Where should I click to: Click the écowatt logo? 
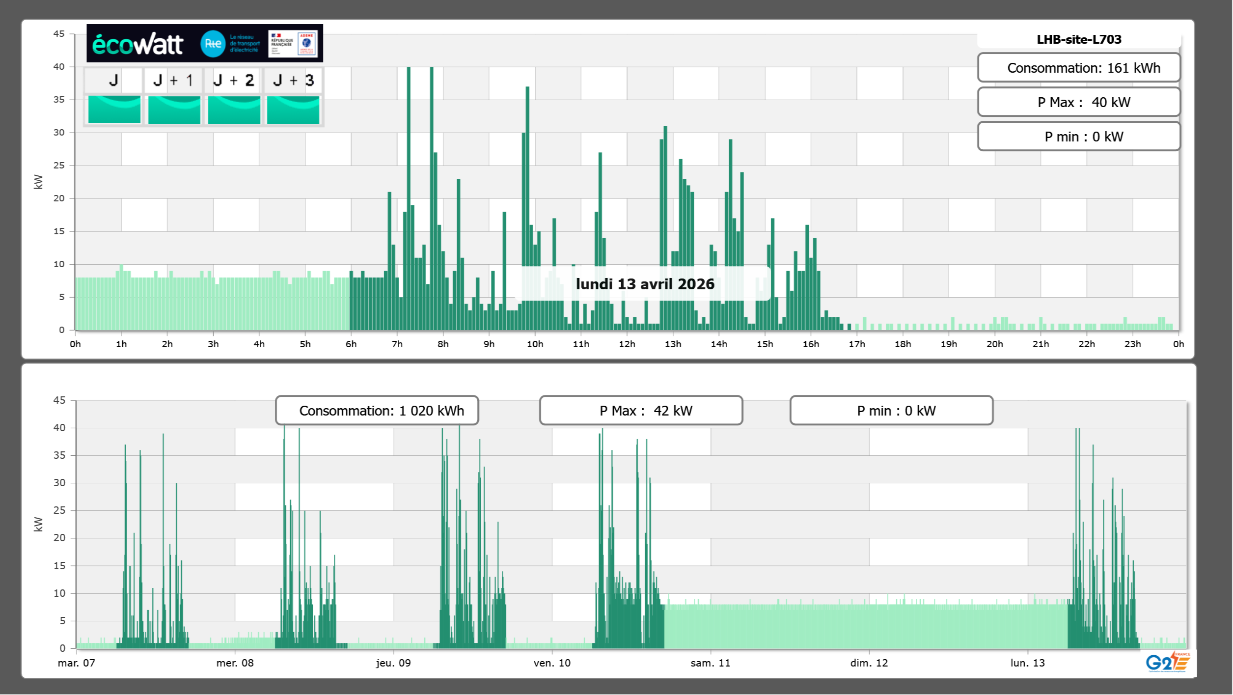(x=137, y=44)
